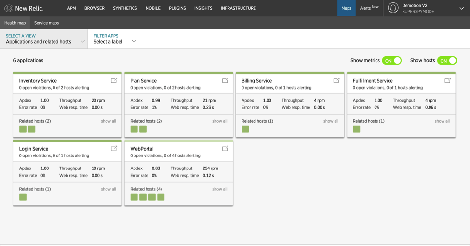Open Billing Service external link icon

[336, 80]
